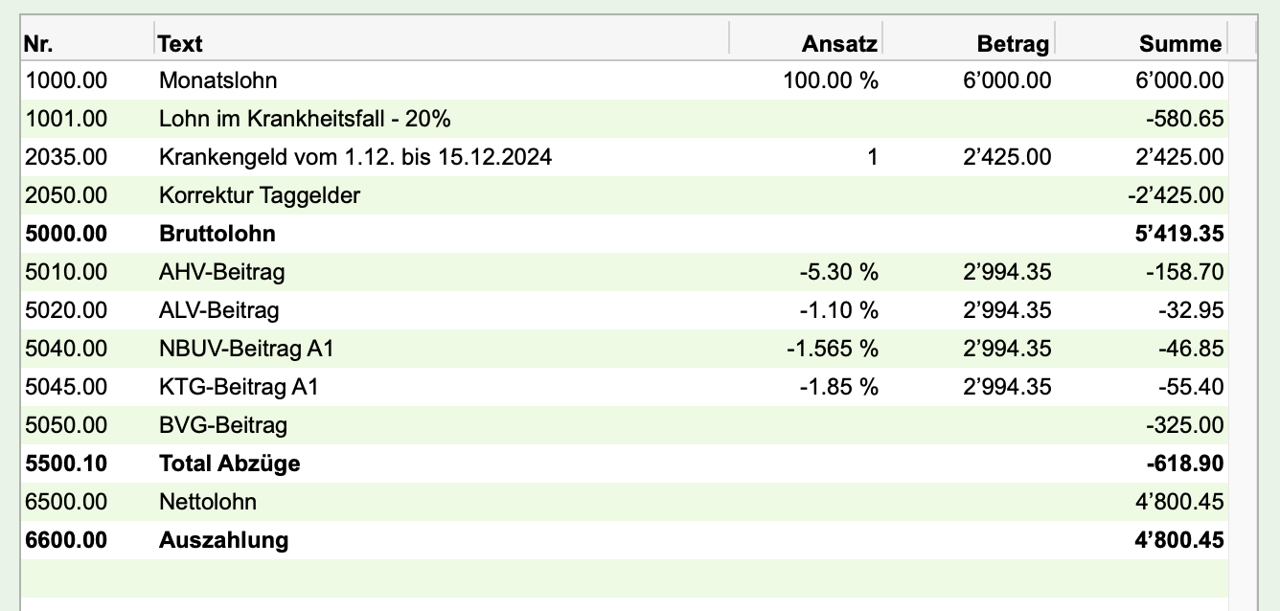
Task: Select the Ansatz column header
Action: (x=806, y=43)
